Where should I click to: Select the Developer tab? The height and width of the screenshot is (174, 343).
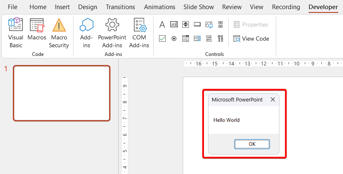tap(323, 7)
